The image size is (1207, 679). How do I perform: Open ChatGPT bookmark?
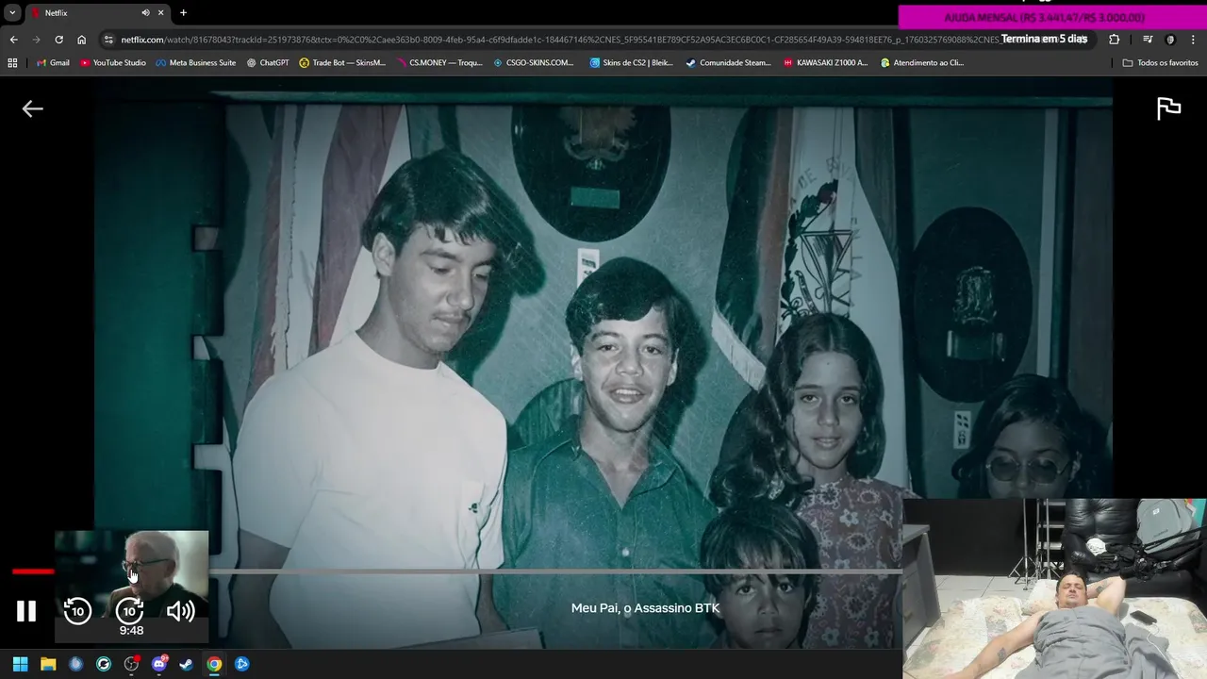[268, 63]
